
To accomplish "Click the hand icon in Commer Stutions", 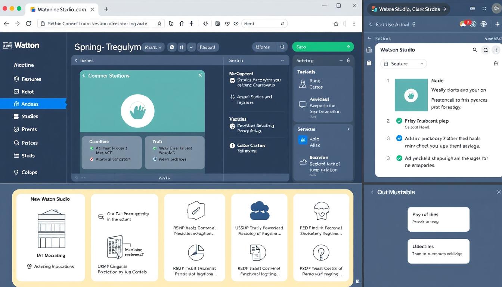I will click(x=138, y=111).
